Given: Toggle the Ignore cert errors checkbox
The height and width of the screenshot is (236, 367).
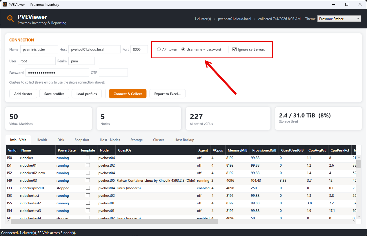Looking at the screenshot, I should pyautogui.click(x=235, y=49).
